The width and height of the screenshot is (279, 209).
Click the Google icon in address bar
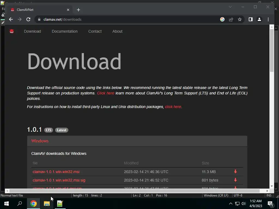222,19
